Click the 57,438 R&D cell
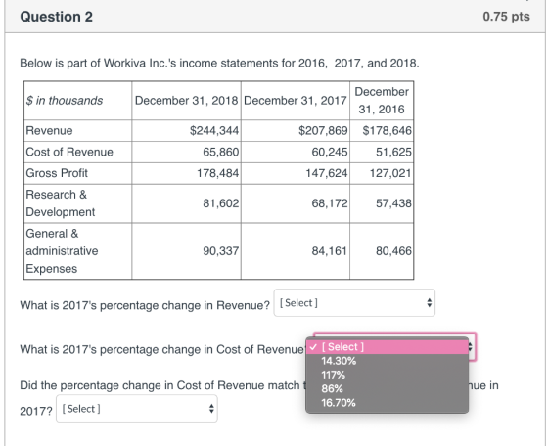This screenshot has height=446, width=548. point(382,203)
